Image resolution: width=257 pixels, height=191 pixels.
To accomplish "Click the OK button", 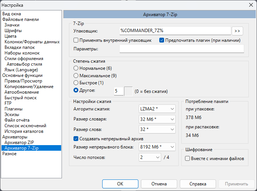I will (120, 184).
